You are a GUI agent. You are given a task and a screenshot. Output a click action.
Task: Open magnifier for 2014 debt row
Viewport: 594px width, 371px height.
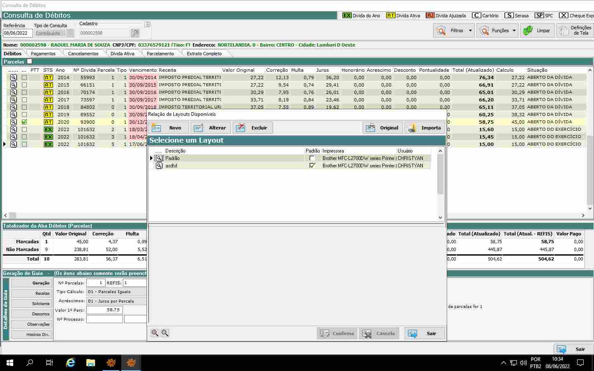point(14,77)
